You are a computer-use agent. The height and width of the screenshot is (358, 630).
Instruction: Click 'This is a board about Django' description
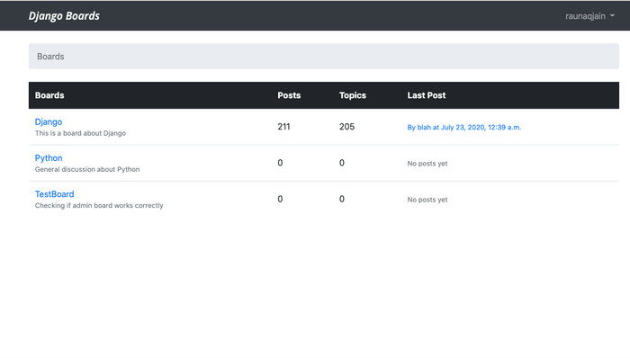(80, 133)
